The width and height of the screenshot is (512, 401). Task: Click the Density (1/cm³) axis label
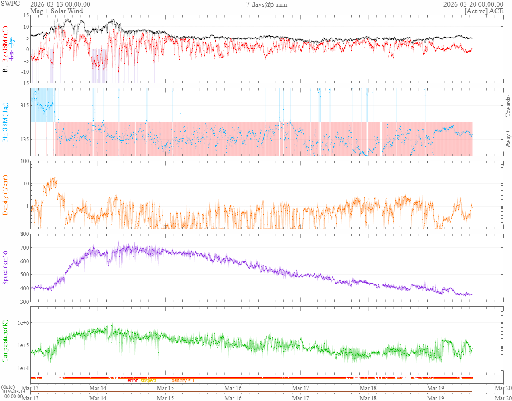click(5, 195)
